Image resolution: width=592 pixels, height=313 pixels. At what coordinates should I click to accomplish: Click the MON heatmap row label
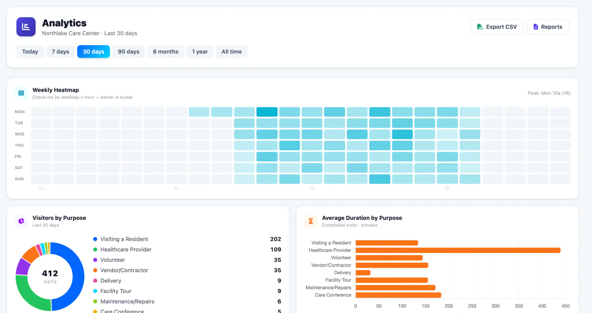coord(20,112)
